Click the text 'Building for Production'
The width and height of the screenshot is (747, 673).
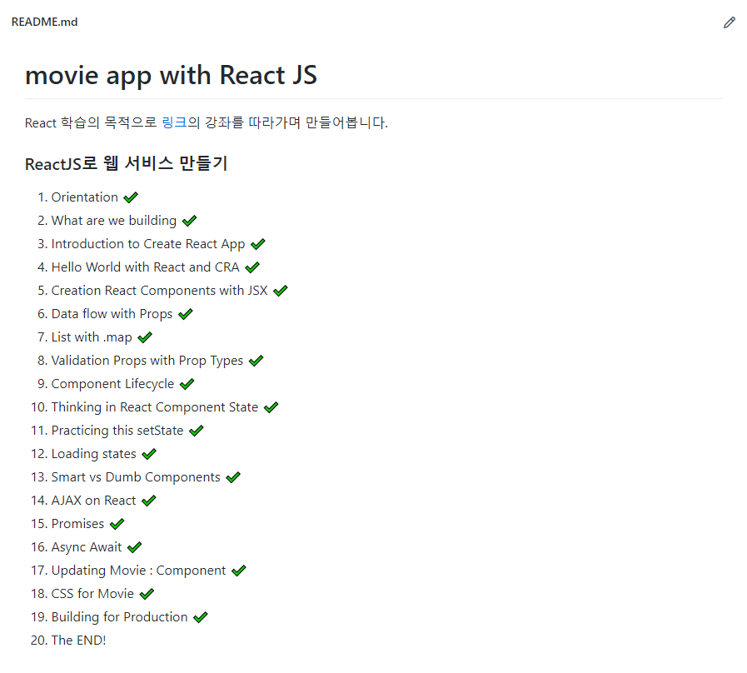pos(120,617)
